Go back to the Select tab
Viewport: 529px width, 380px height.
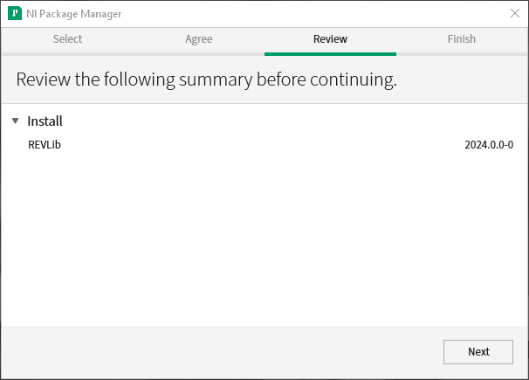pyautogui.click(x=67, y=39)
